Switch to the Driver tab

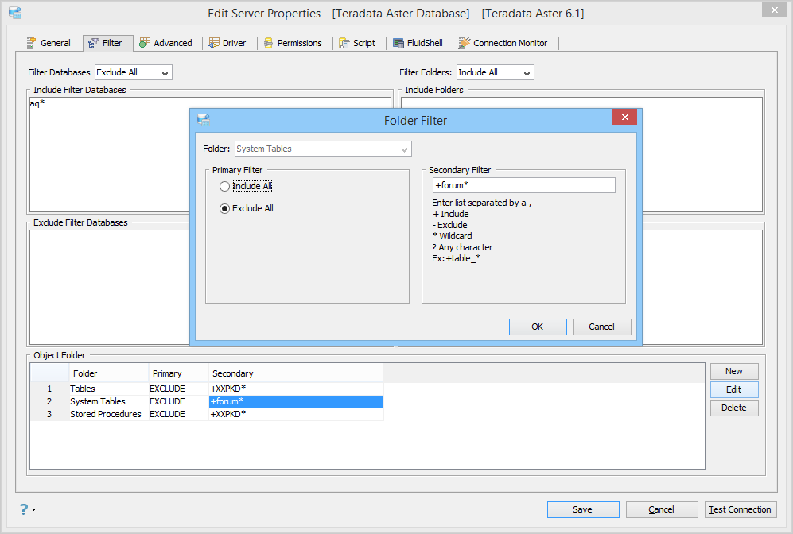[227, 43]
